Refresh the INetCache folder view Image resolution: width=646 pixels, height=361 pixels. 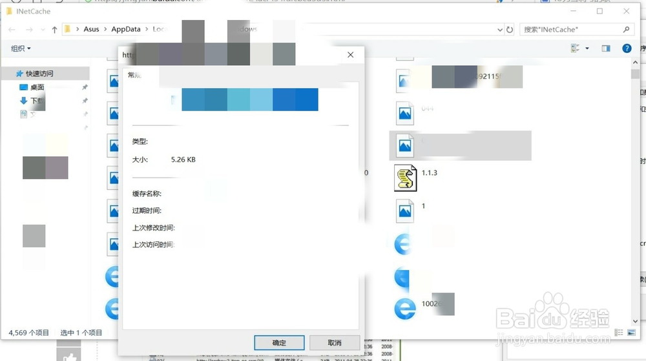pos(510,30)
